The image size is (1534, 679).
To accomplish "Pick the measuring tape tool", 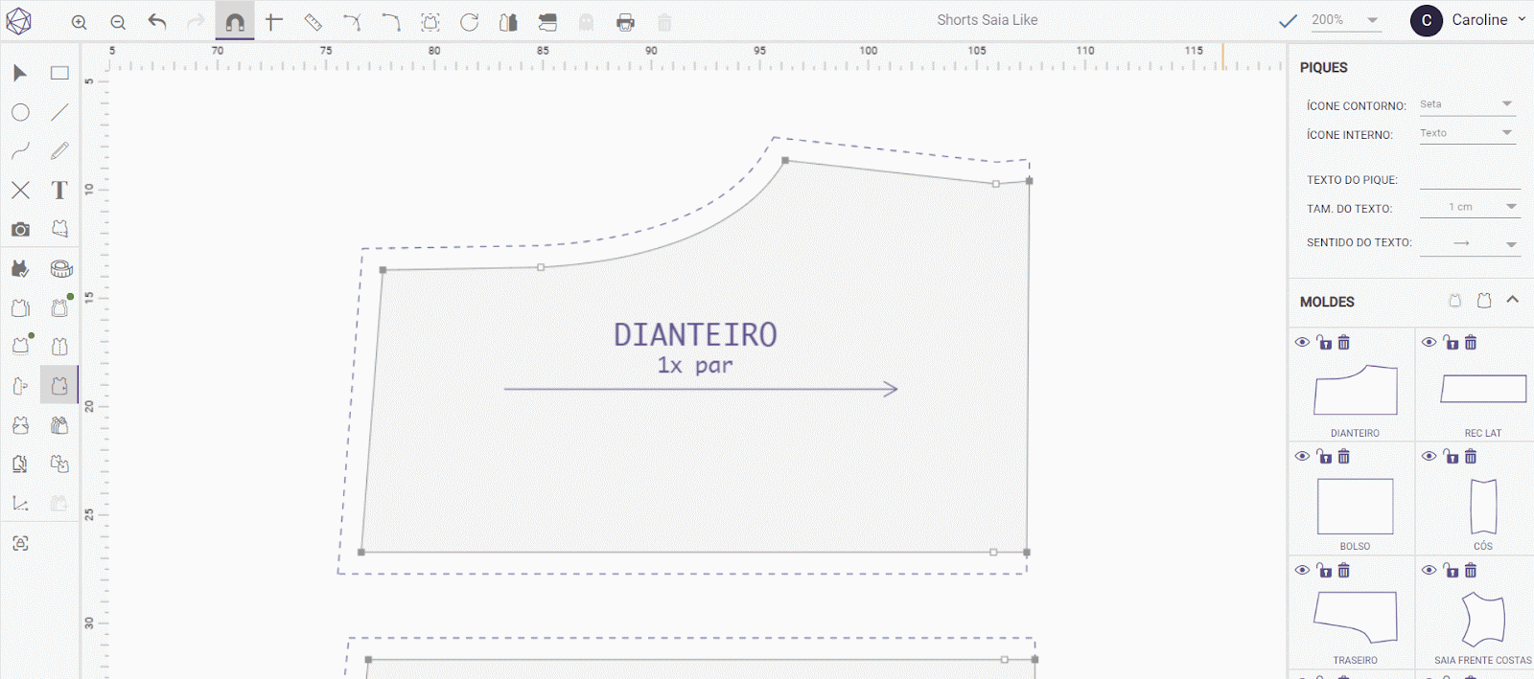I will (61, 268).
